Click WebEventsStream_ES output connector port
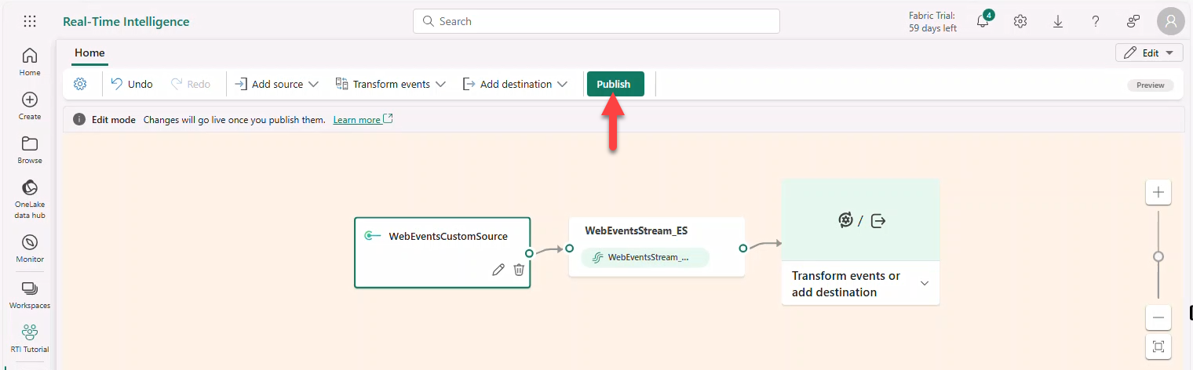The width and height of the screenshot is (1193, 370). point(742,248)
